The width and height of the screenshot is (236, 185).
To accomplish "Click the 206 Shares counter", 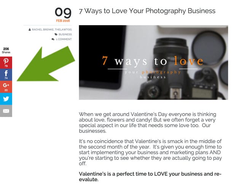I will coord(6,50).
